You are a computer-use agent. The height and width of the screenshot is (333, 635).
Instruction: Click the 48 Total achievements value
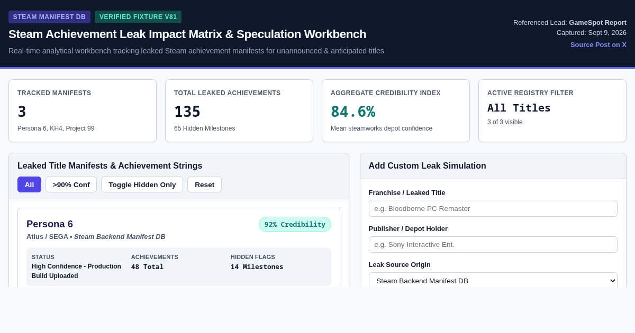coord(147,267)
